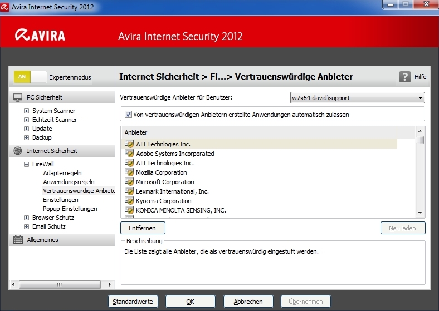This screenshot has height=311, width=439.
Task: Click the Neu laden button
Action: 403,228
